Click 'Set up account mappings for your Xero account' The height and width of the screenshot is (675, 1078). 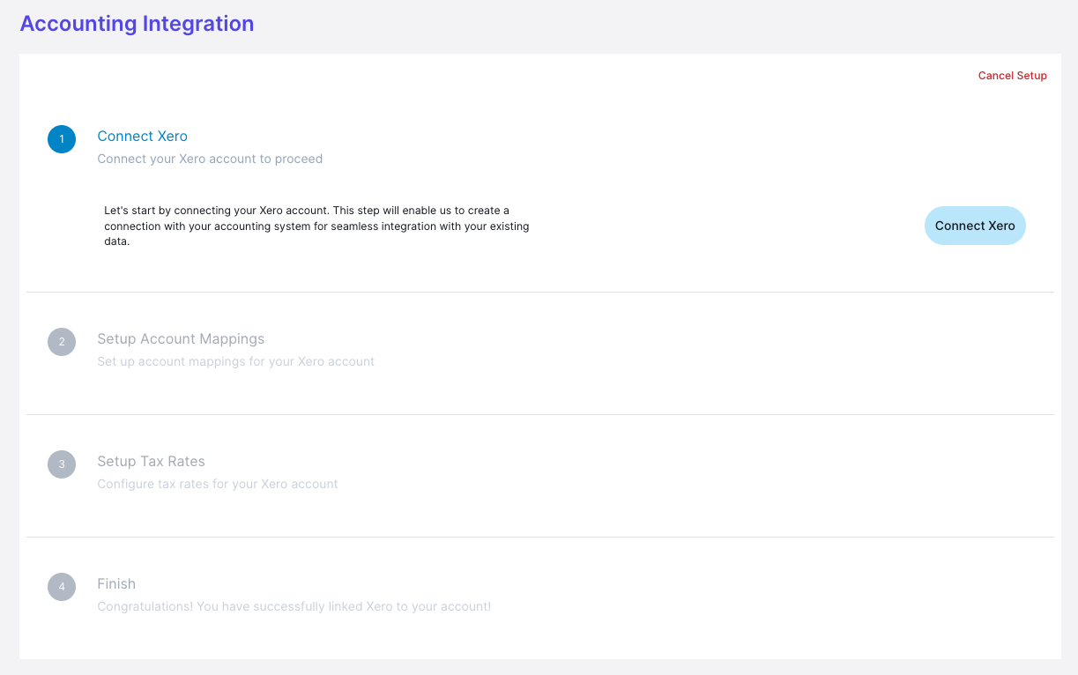tap(235, 361)
